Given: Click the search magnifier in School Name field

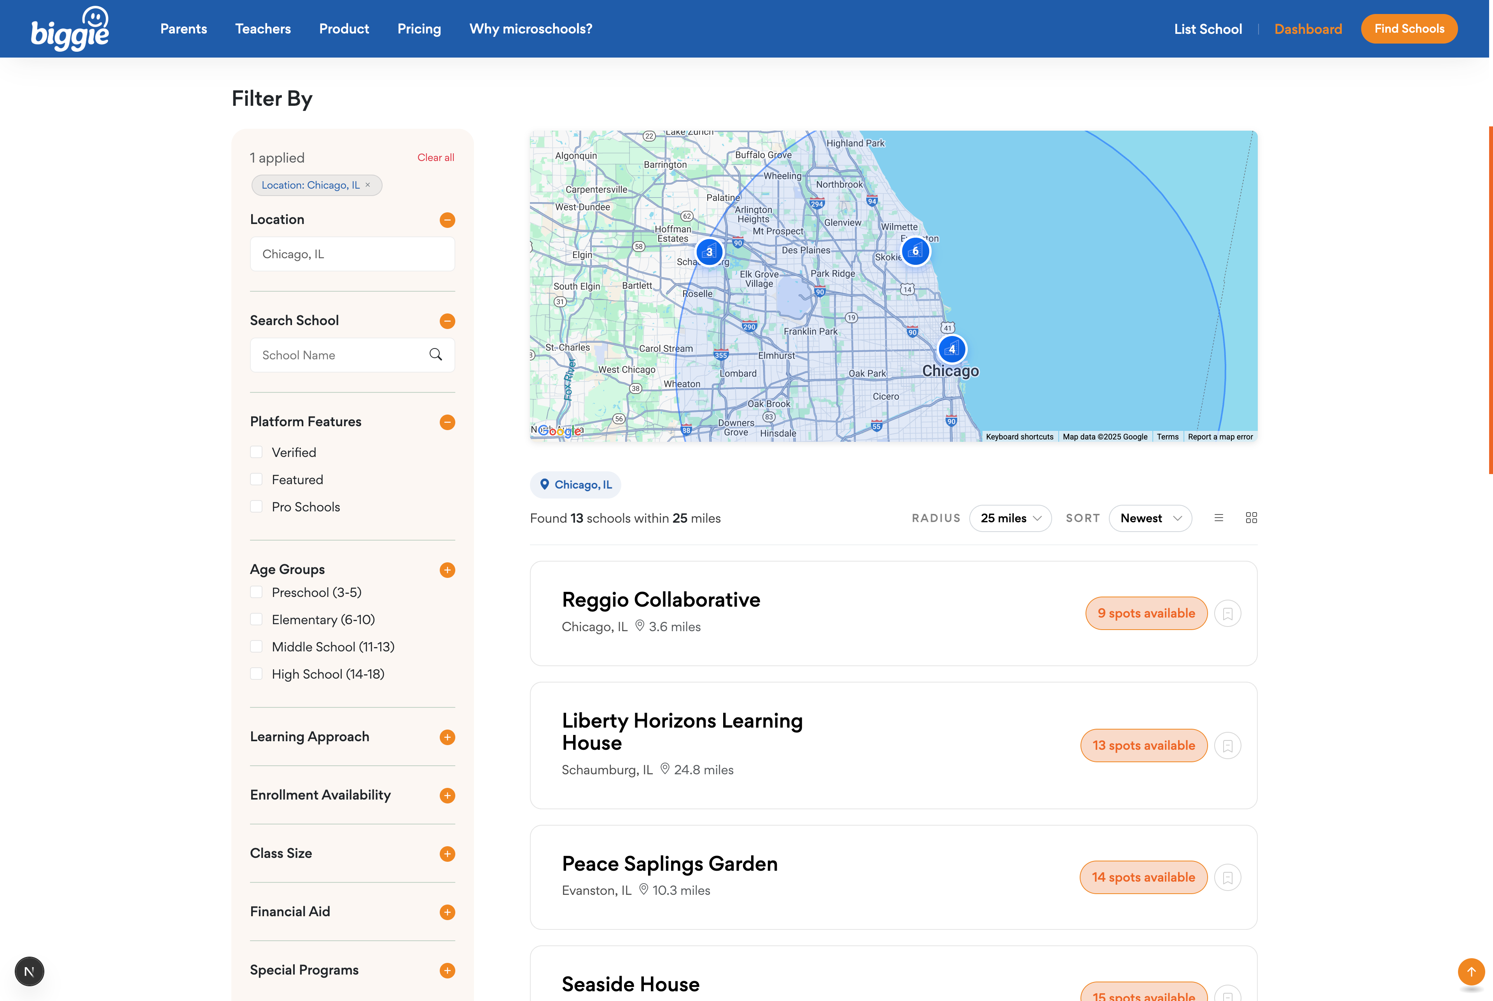Looking at the screenshot, I should (x=436, y=354).
